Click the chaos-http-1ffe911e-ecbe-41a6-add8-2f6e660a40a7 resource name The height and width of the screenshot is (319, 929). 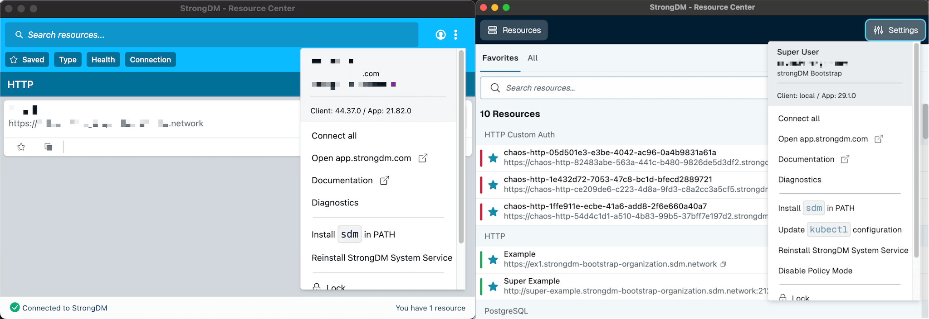[x=606, y=206]
